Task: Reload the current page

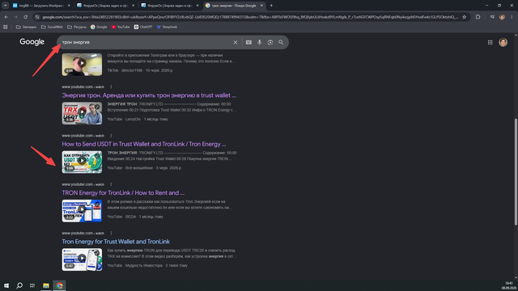Action: pos(25,17)
